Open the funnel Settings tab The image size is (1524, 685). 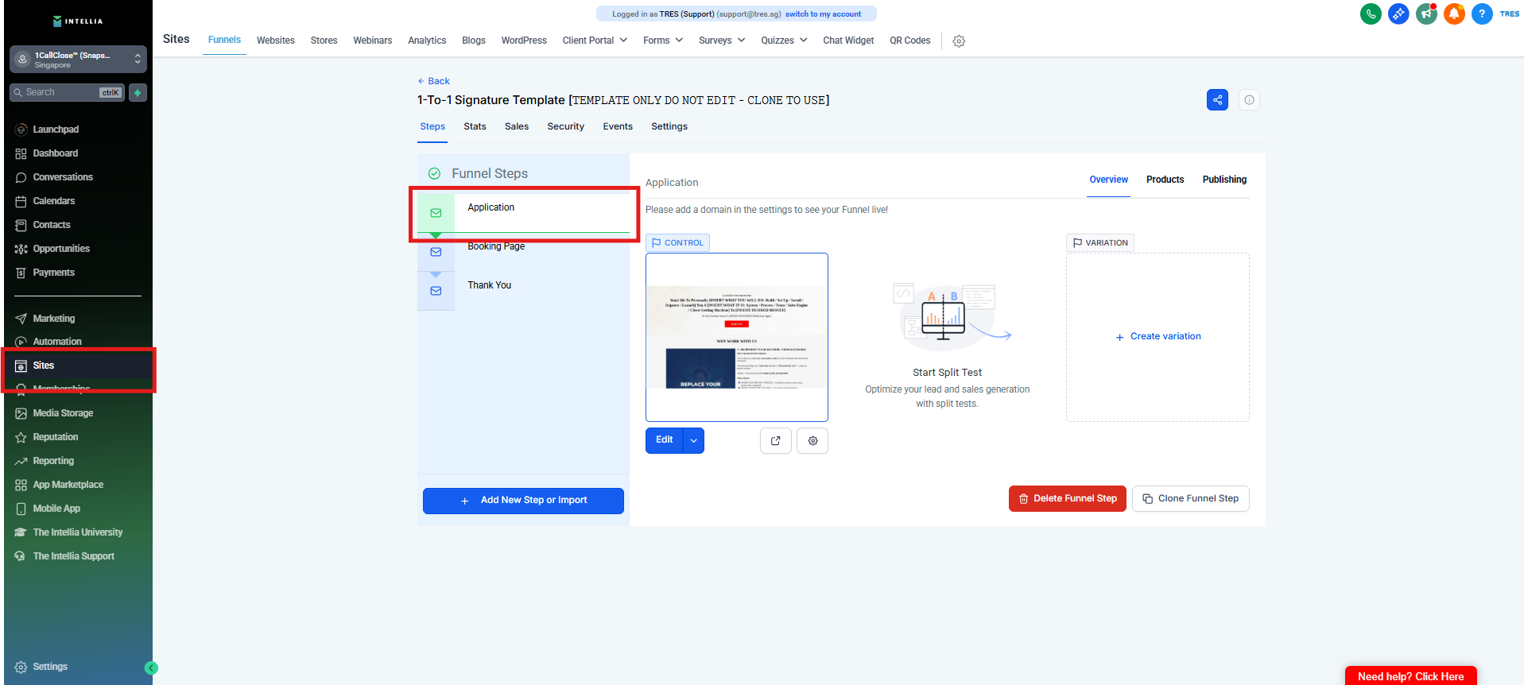669,126
